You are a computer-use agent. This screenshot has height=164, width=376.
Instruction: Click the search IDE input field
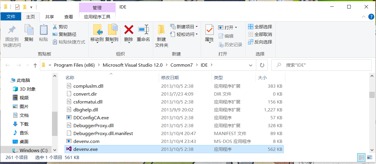(x=322, y=65)
